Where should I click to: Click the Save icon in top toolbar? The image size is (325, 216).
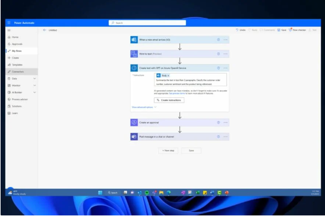(279, 30)
